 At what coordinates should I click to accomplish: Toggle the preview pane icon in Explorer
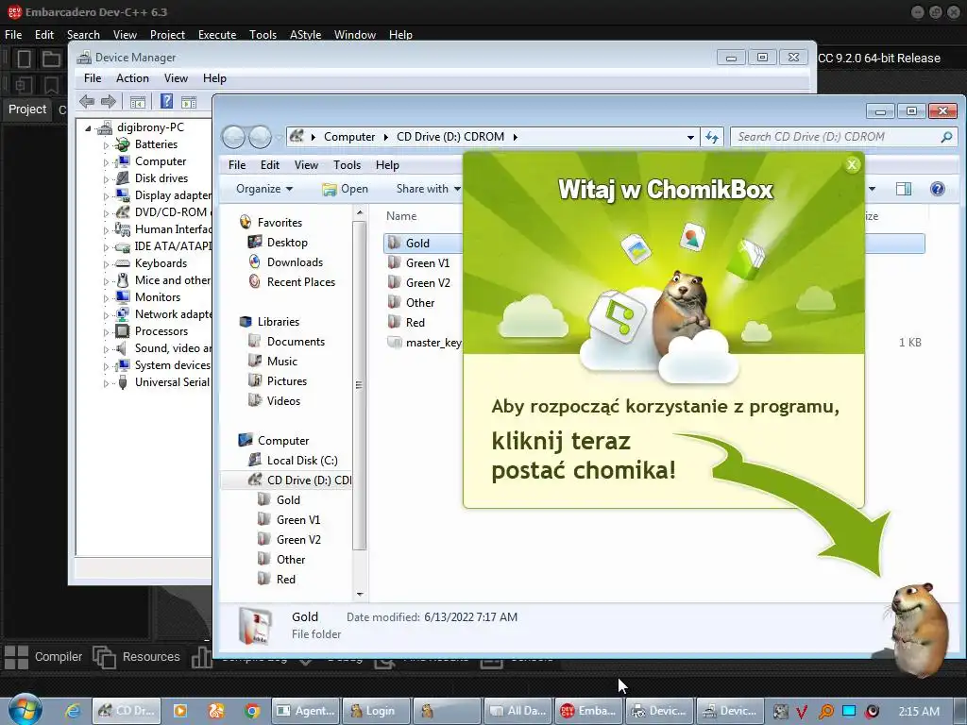pyautogui.click(x=904, y=189)
